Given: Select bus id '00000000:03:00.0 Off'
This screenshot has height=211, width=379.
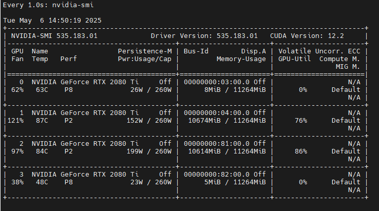Looking at the screenshot, I should point(225,82).
